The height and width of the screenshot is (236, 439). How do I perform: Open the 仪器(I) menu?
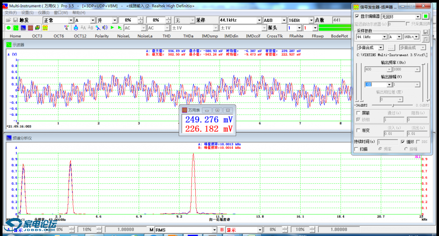43,13
